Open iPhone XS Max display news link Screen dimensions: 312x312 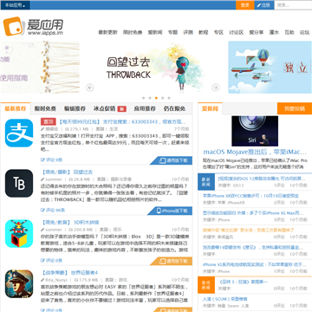(x=253, y=213)
